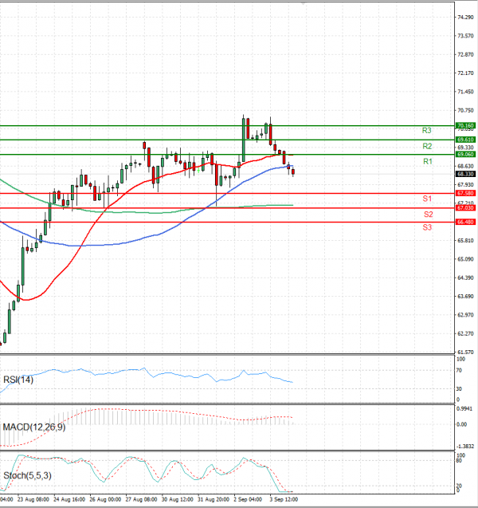Click the S1 support level label
Image resolution: width=478 pixels, height=508 pixels.
pos(427,199)
